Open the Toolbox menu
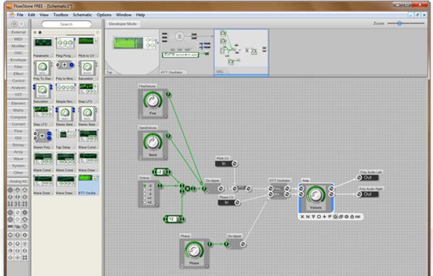Screen dimensions: 433x276 (x=61, y=15)
